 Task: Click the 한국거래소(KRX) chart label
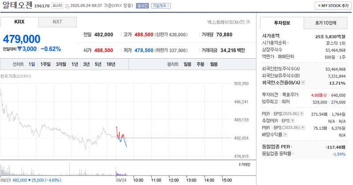pyautogui.click(x=15, y=76)
